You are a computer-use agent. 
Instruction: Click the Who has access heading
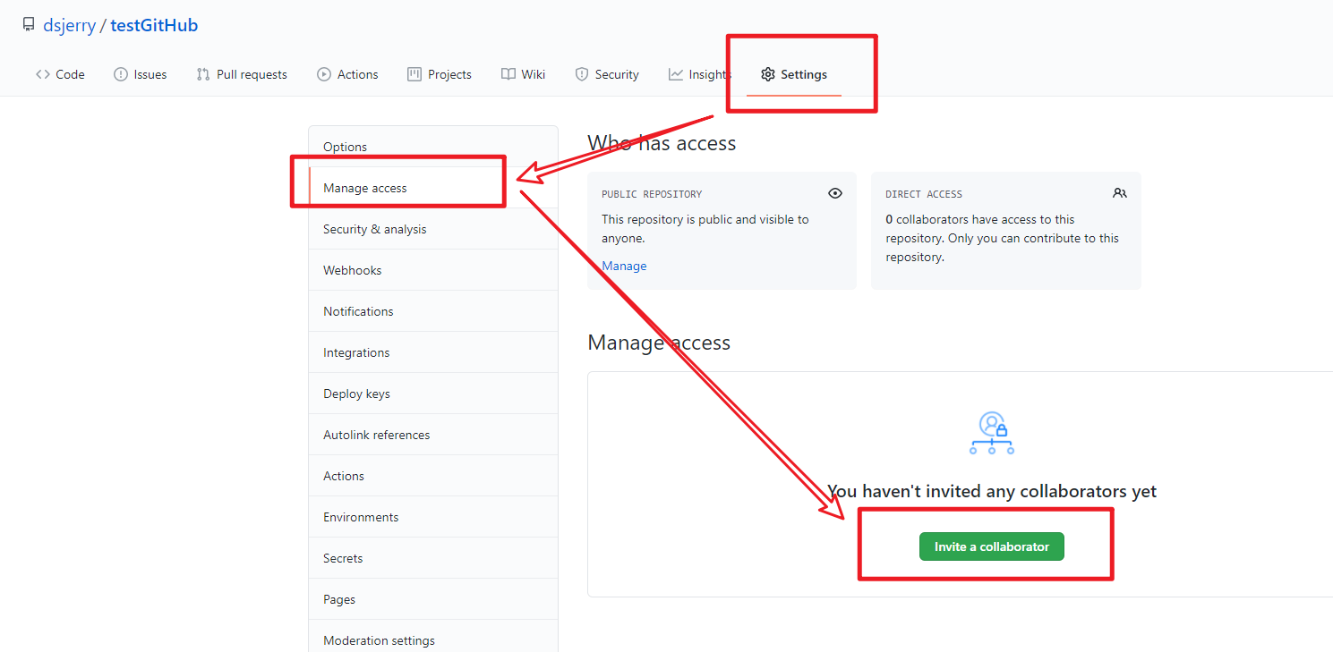[662, 143]
